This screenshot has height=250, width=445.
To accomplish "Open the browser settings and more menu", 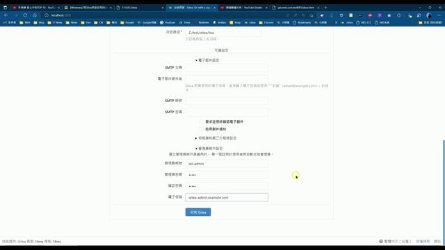I will tap(439, 15).
